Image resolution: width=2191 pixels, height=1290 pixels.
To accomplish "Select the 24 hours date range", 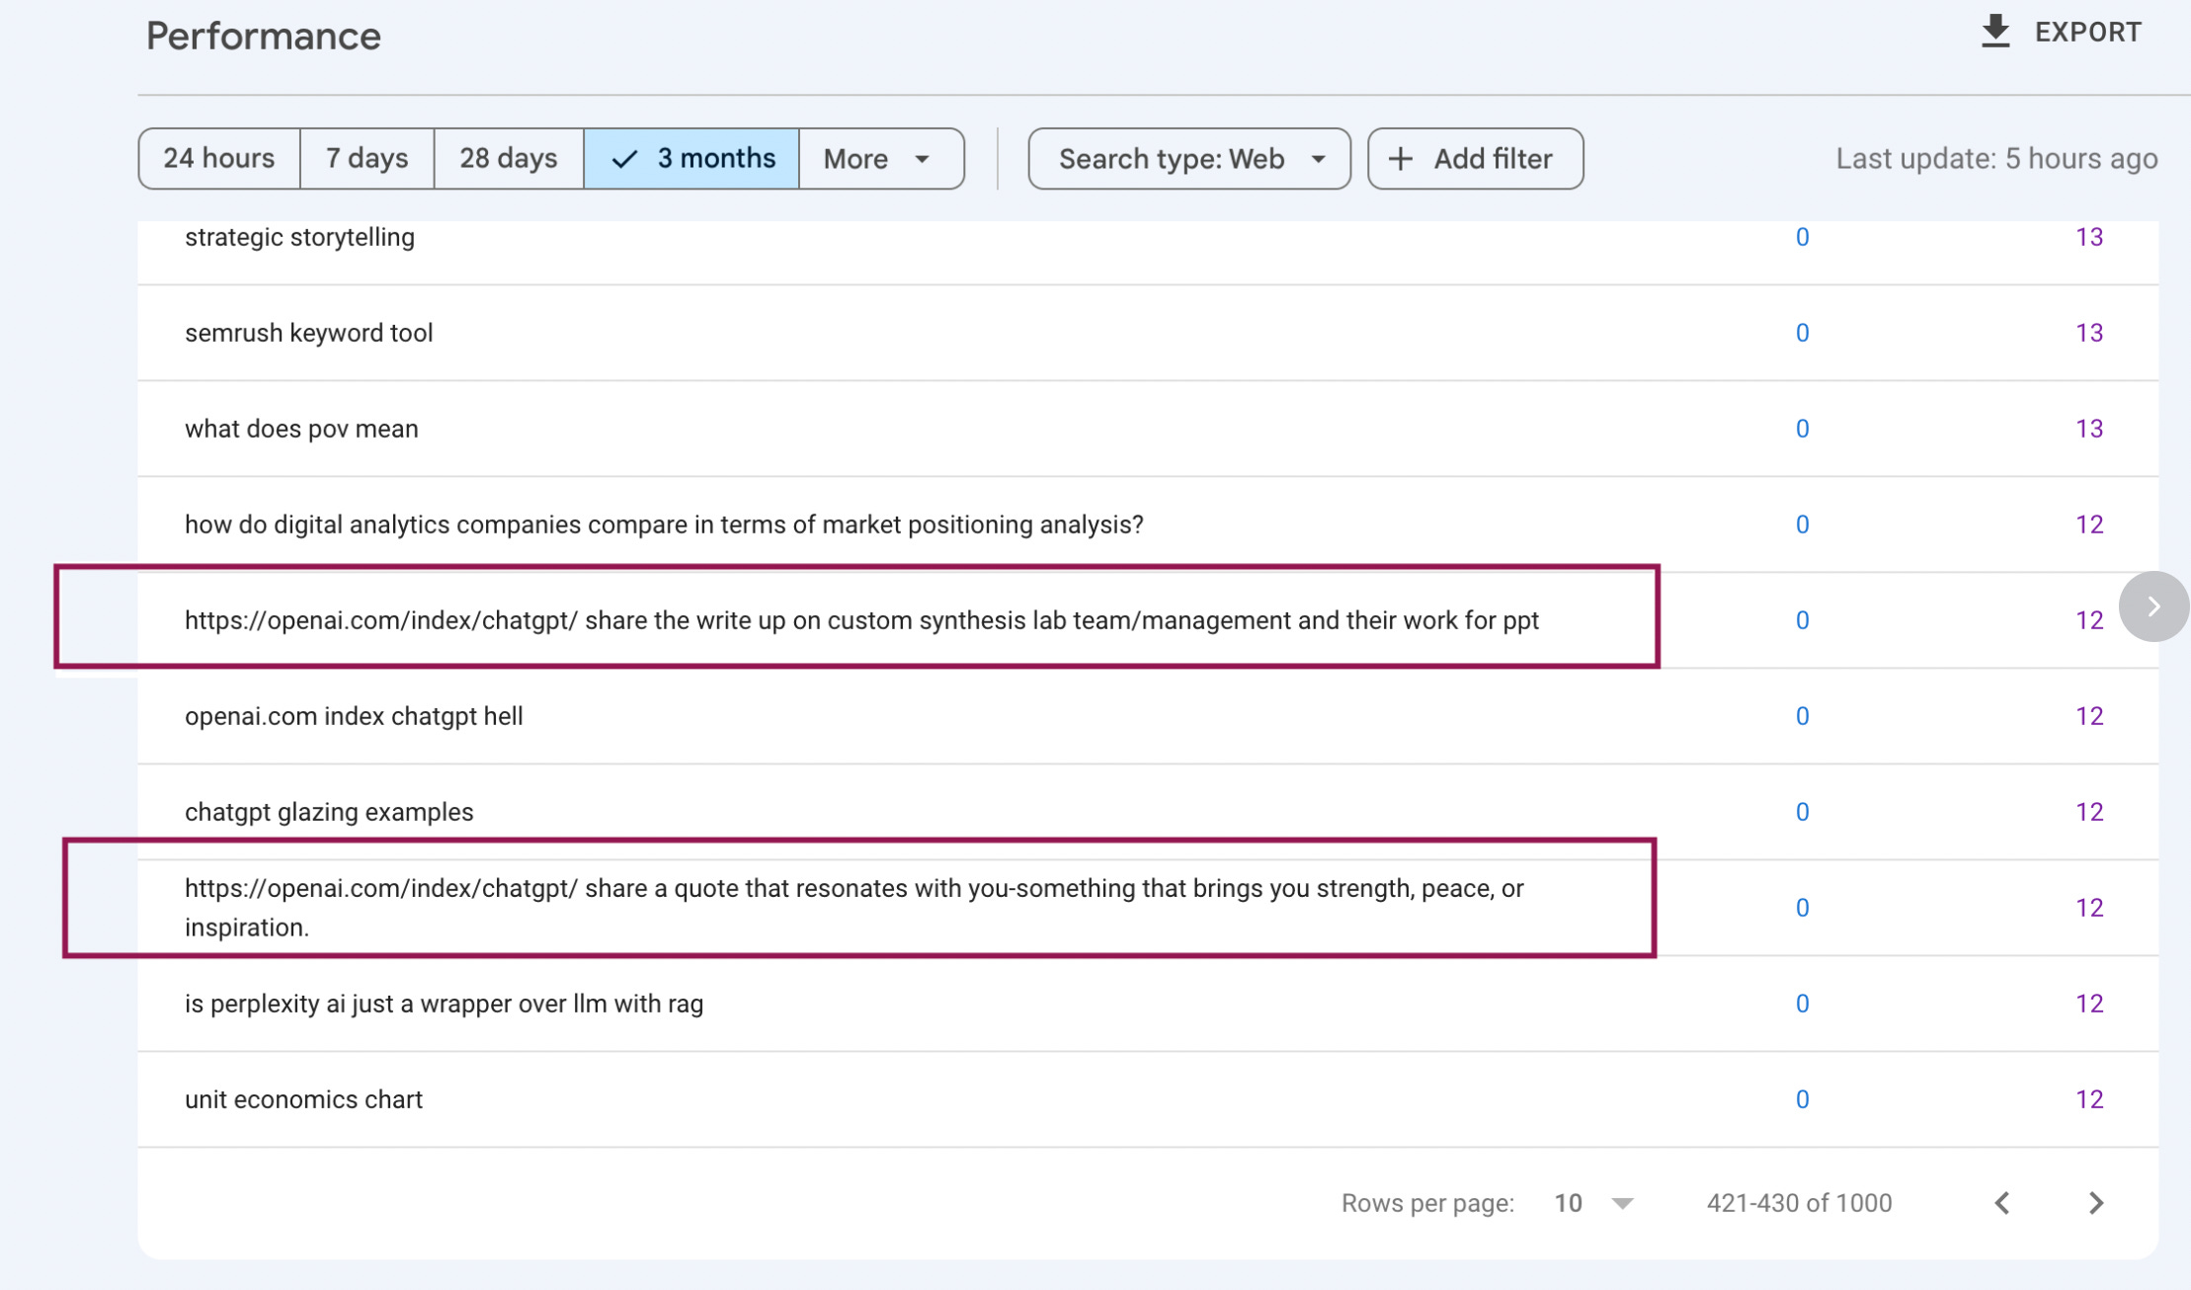I will (x=218, y=159).
